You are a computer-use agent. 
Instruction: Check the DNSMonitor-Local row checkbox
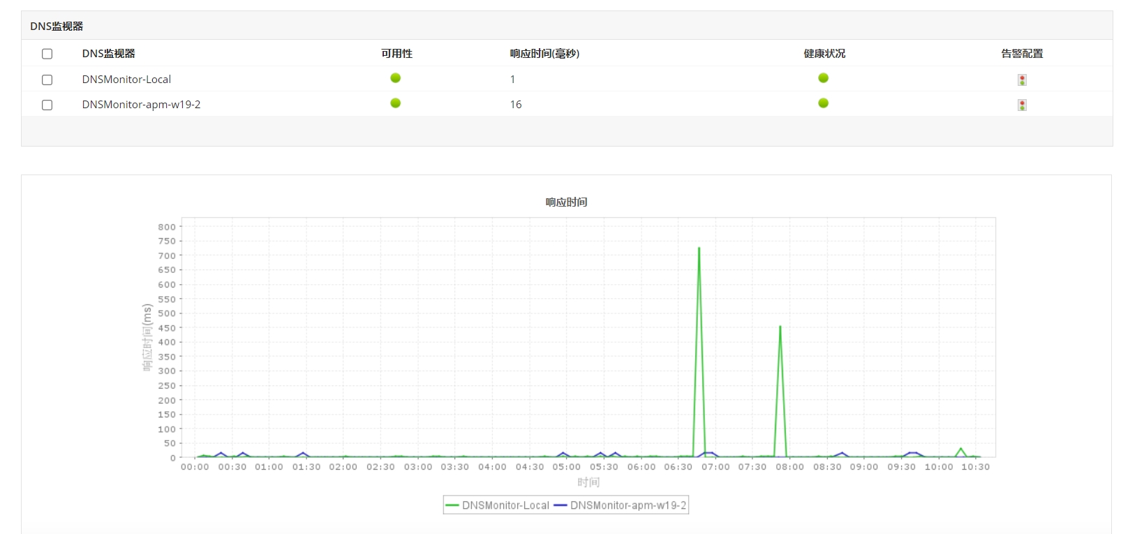(47, 80)
